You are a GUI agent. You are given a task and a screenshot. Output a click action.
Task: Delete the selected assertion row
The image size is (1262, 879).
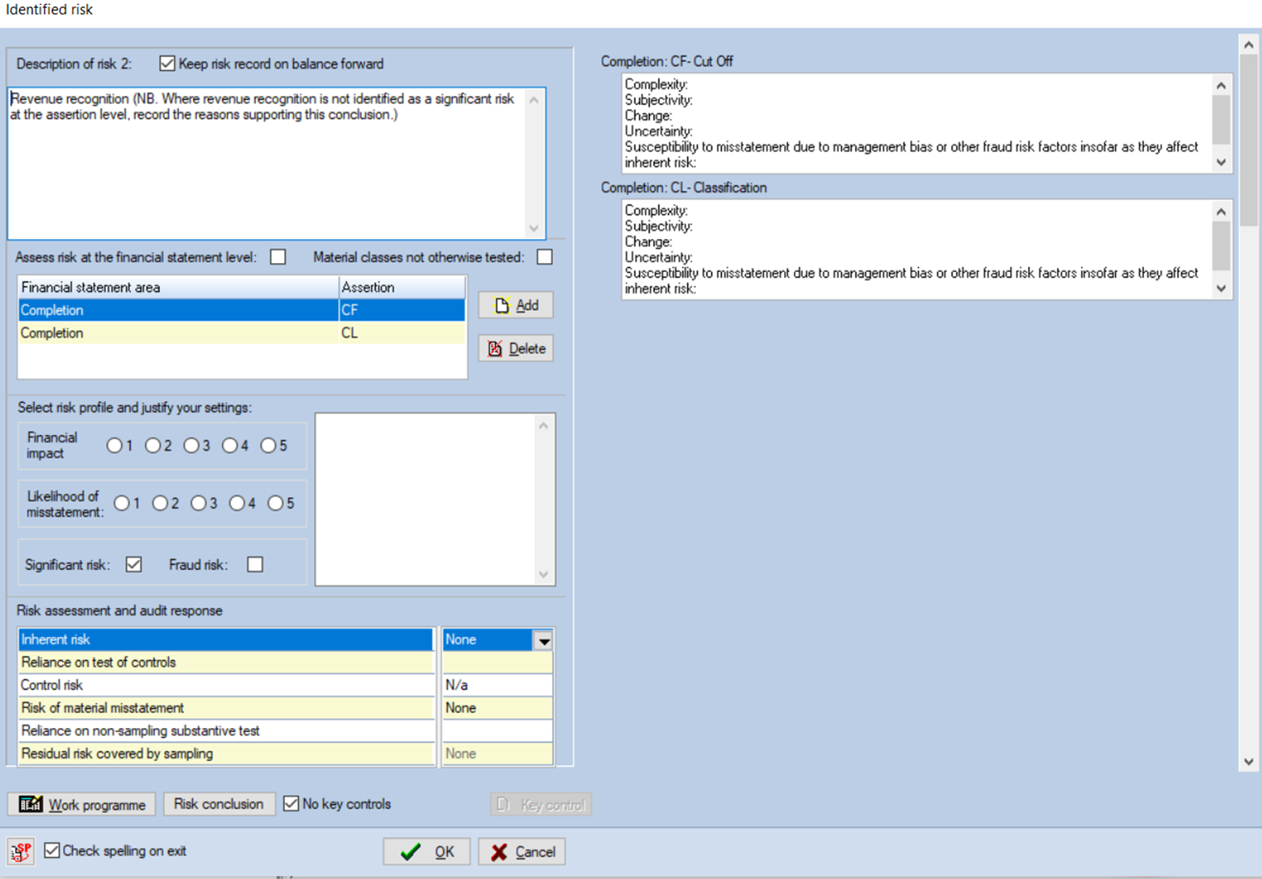pyautogui.click(x=516, y=349)
